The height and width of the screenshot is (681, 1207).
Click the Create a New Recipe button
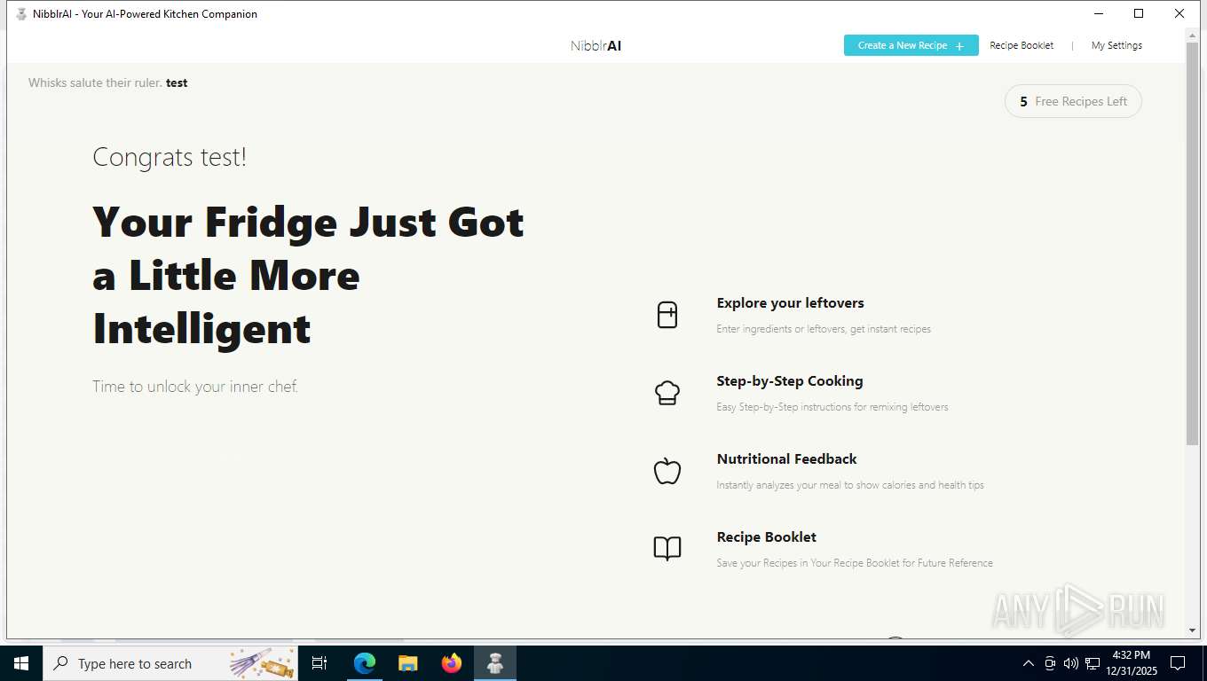911,45
